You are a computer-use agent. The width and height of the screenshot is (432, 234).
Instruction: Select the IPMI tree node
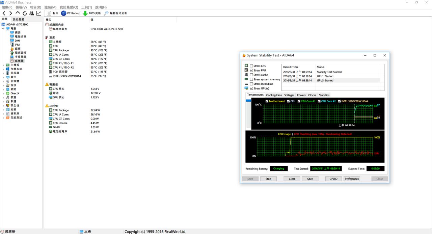pos(15,45)
